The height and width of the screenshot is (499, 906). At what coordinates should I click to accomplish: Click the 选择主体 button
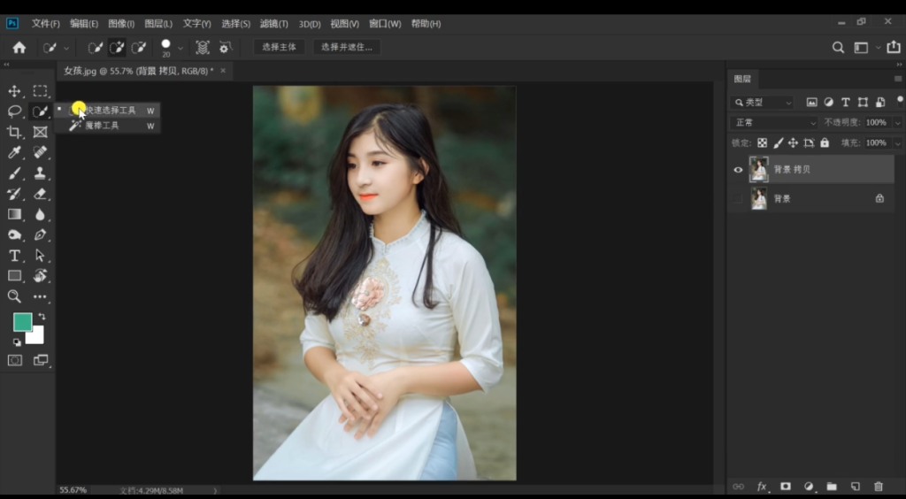click(x=279, y=48)
